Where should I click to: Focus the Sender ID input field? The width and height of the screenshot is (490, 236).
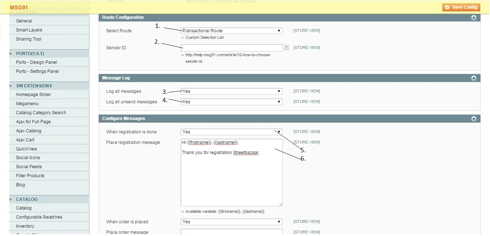tap(232, 48)
